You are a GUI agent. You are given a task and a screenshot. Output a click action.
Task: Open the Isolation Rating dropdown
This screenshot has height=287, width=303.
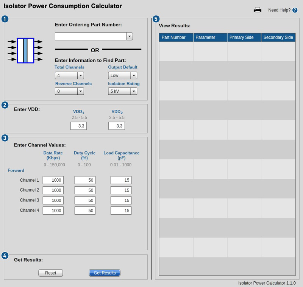pos(133,91)
